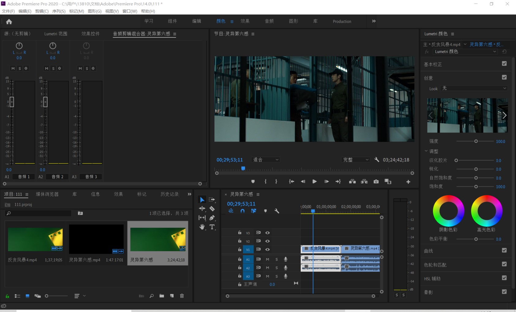Hide track V1 with the eye icon
This screenshot has width=516, height=312.
pos(267,249)
